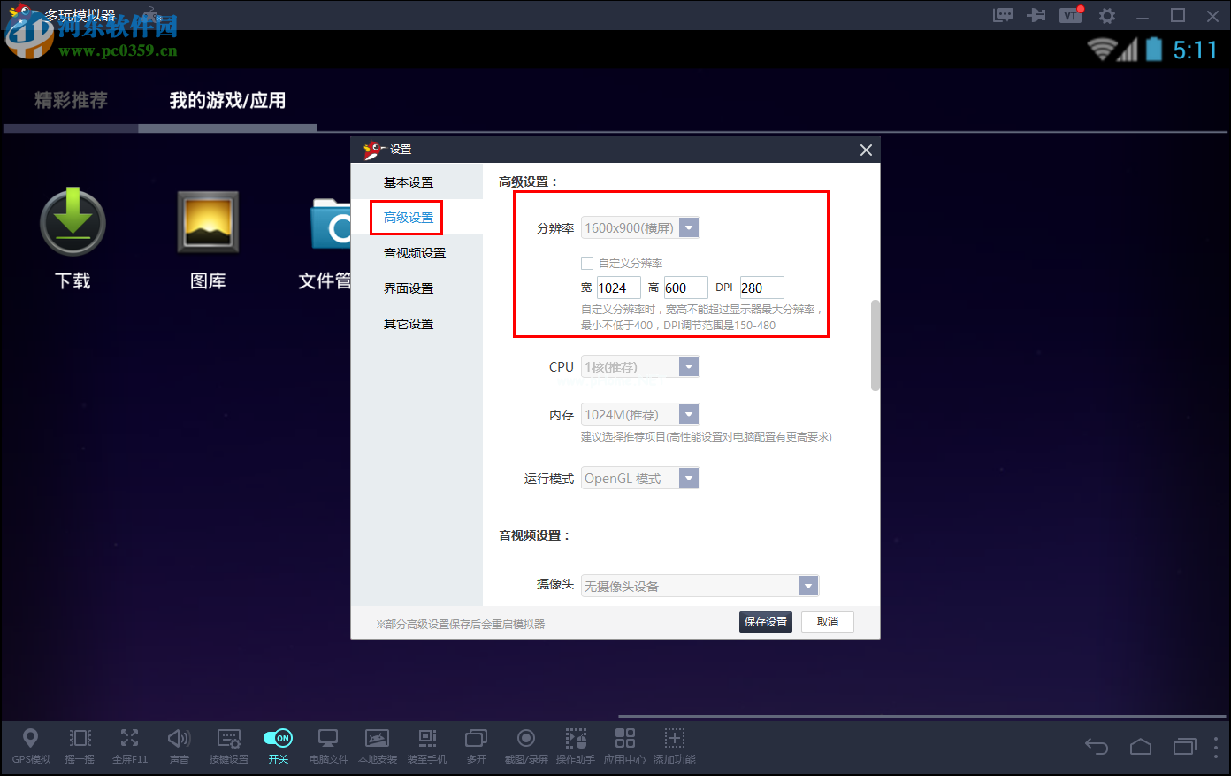Viewport: 1231px width, 776px height.
Task: Close the 设置 dialog
Action: tap(866, 150)
